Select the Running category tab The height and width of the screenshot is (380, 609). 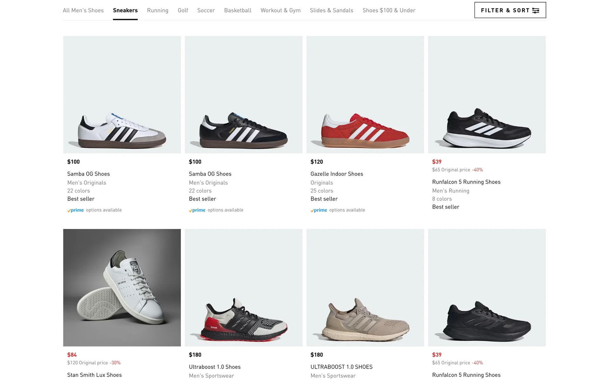(x=158, y=10)
